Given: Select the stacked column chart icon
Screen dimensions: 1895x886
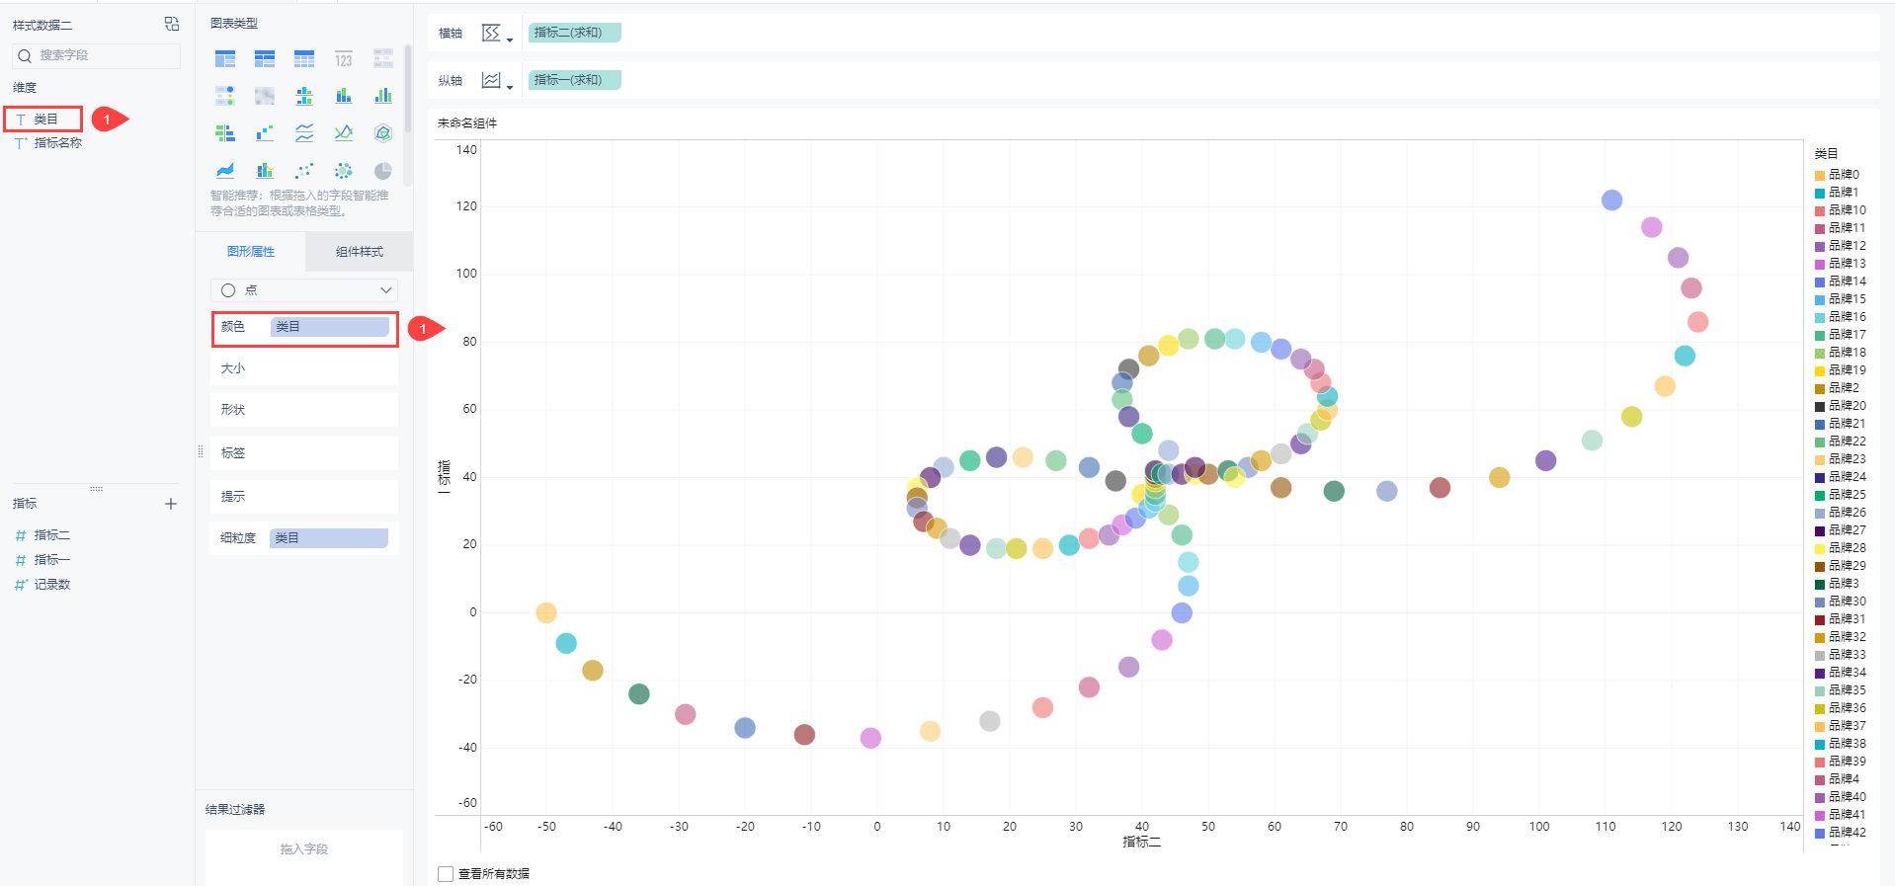Looking at the screenshot, I should [344, 96].
